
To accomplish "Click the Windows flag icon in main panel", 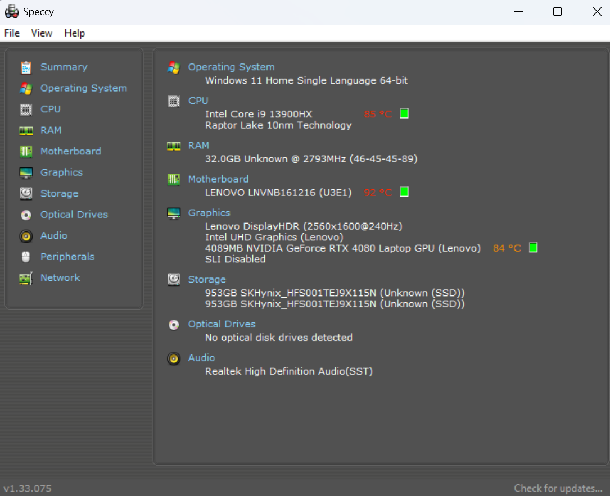I will coord(174,67).
